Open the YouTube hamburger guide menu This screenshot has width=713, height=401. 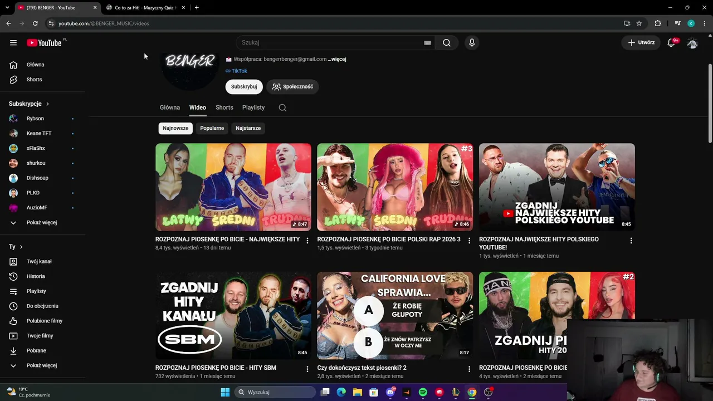click(x=13, y=42)
